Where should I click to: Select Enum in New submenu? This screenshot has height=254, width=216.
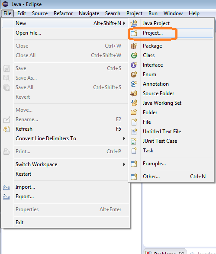(171, 74)
